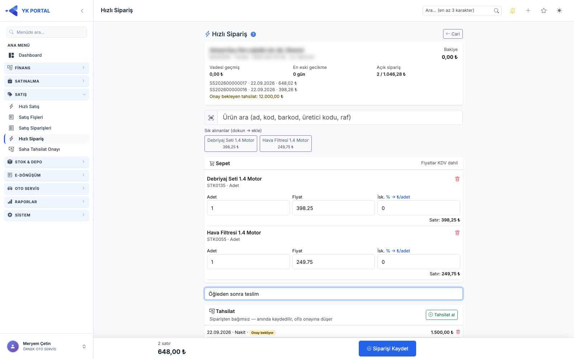This screenshot has height=359, width=574.
Task: Click the Tahsilat al button
Action: tap(442, 315)
